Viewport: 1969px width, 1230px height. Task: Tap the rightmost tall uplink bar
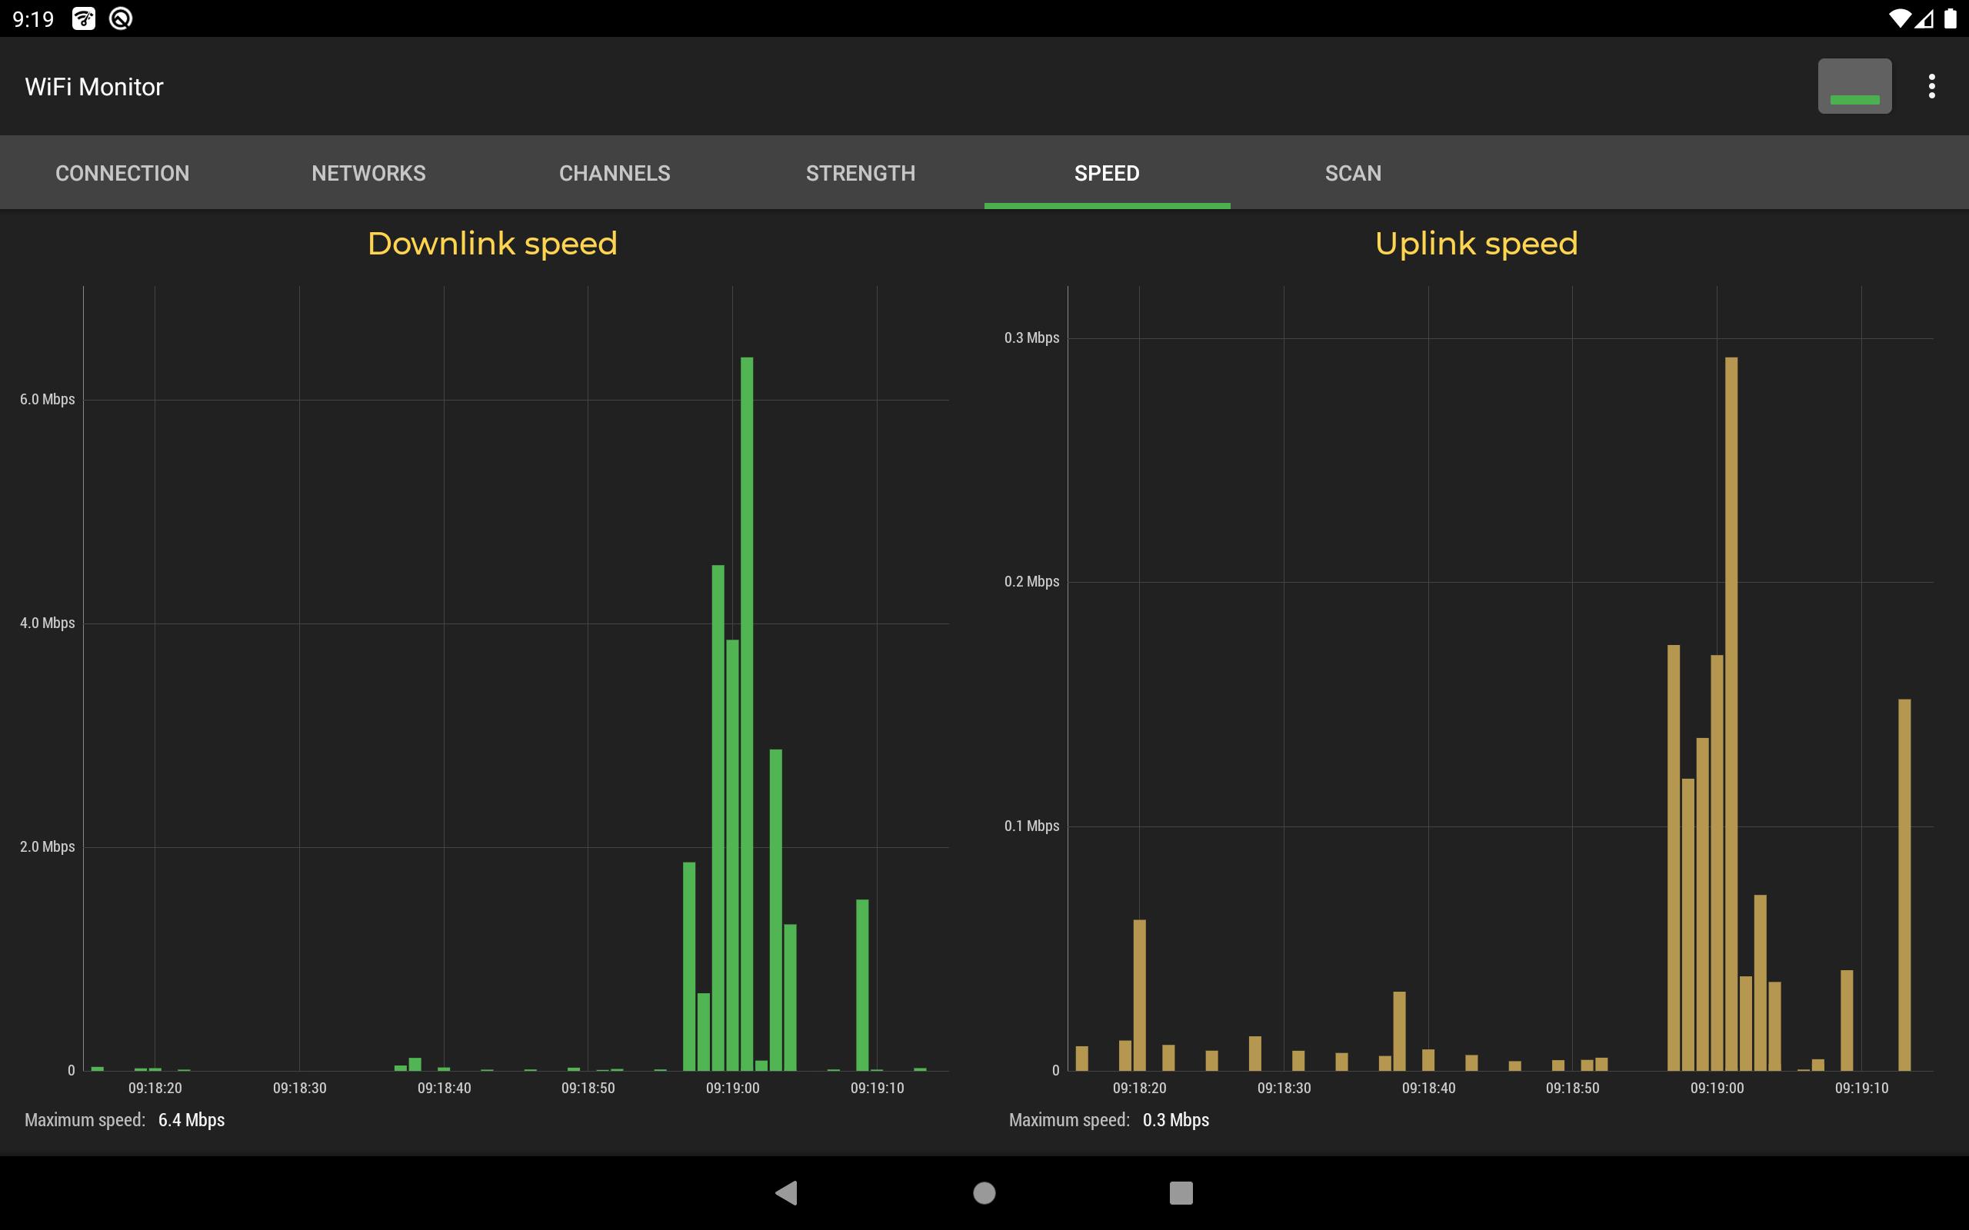[x=1904, y=885]
